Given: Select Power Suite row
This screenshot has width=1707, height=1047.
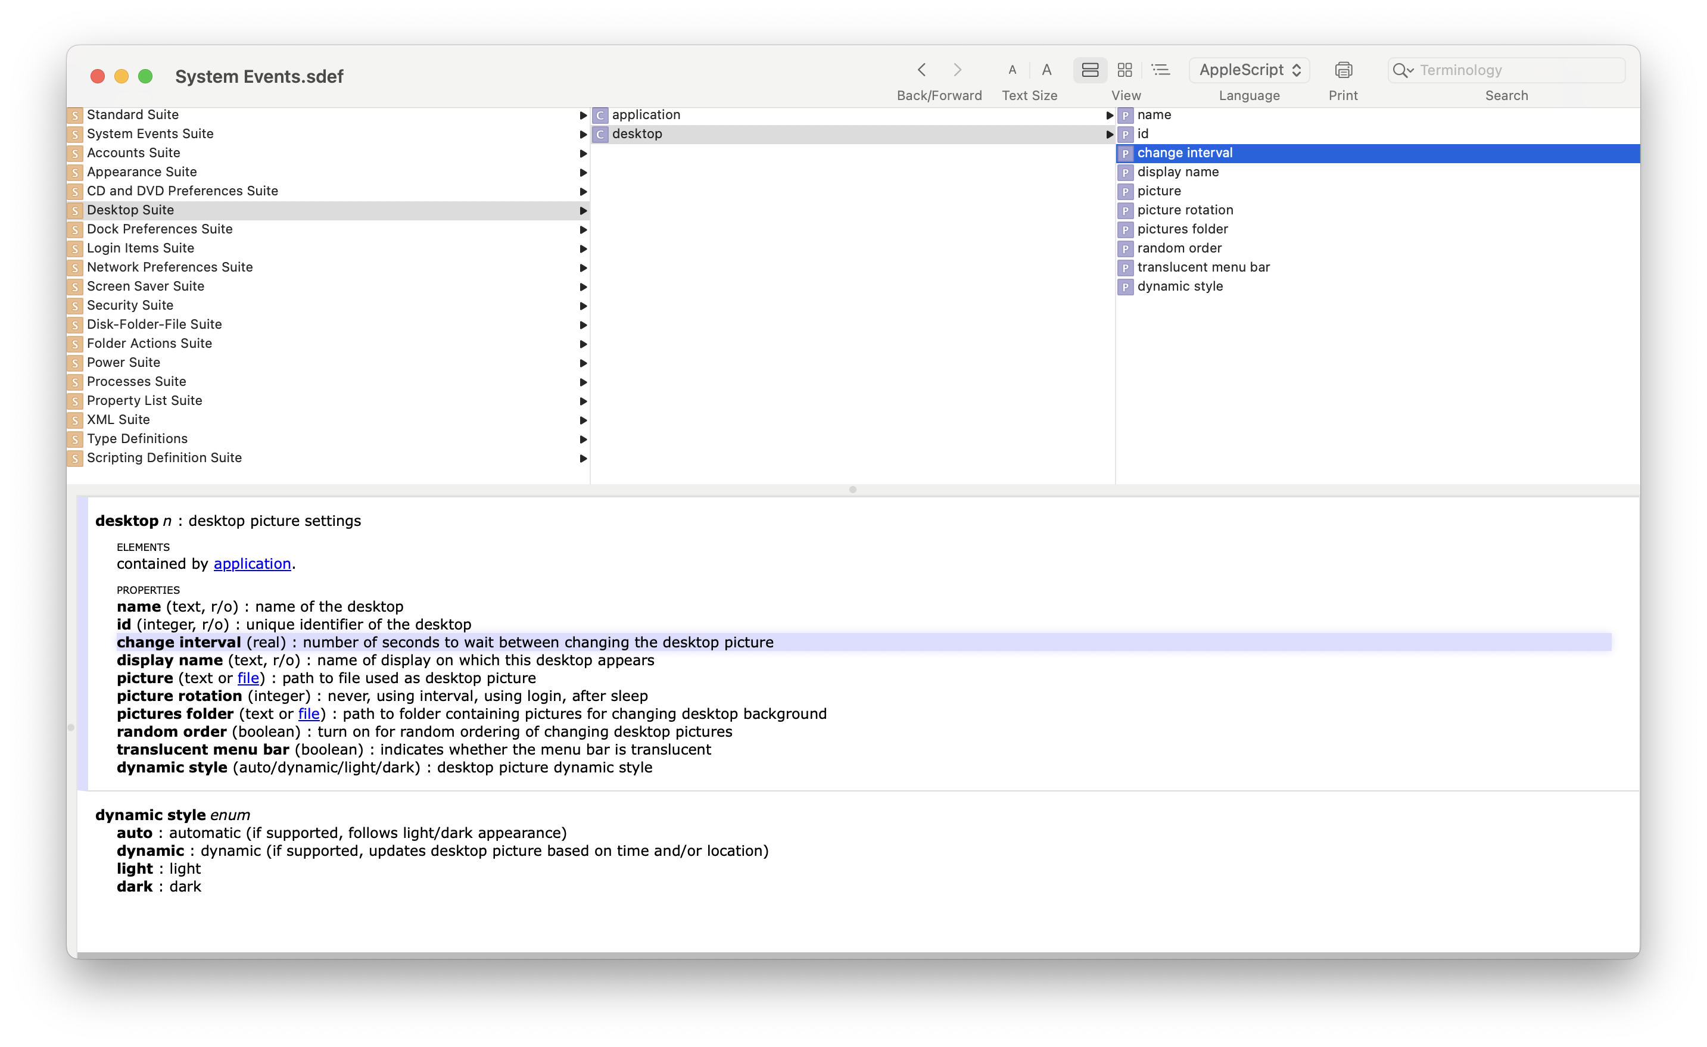Looking at the screenshot, I should coord(328,362).
